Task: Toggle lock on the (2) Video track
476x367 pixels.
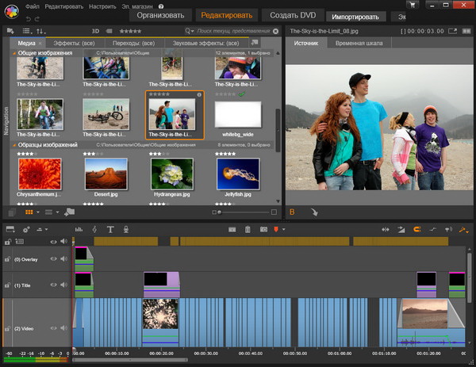Action: [7, 327]
